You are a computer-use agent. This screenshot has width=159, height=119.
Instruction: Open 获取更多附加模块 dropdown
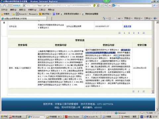point(71,14)
